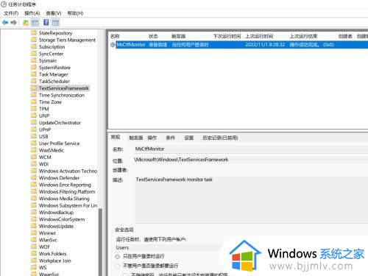The image size is (368, 276).
Task: Sort by the 下次运行时间 column header
Action: 227,36
